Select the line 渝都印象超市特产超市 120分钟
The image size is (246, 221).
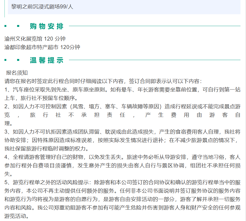coord(42,47)
